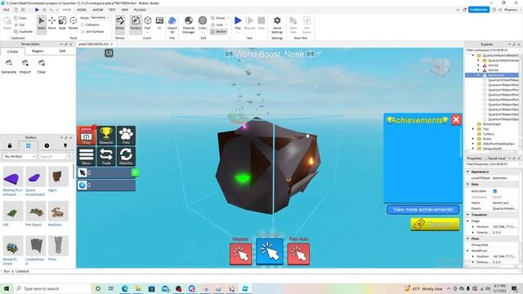This screenshot has height=294, width=523.
Task: Open the Material Manager
Action: (x=189, y=24)
